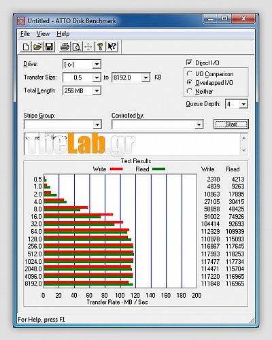Click the New document toolbar icon
Viewport: 272px width, 340px height.
click(x=26, y=47)
